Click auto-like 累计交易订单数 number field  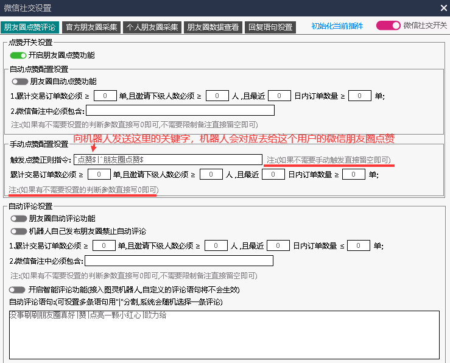click(105, 96)
